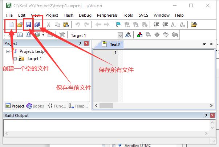
Task: Open the editor window list dropdown arrow
Action: click(204, 44)
